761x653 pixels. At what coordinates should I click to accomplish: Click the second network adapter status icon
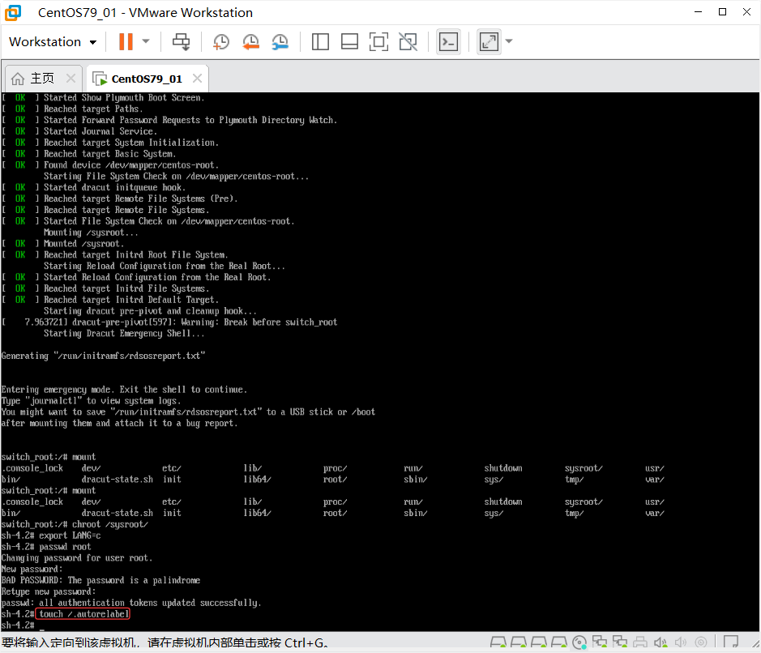coord(620,642)
